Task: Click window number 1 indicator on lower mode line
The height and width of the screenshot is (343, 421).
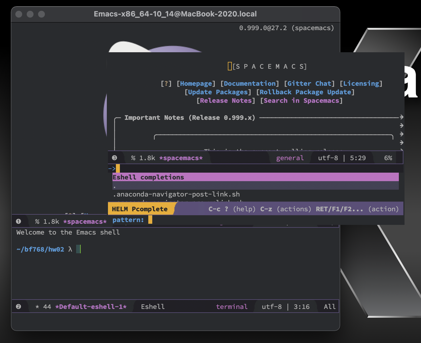Action: [18, 221]
